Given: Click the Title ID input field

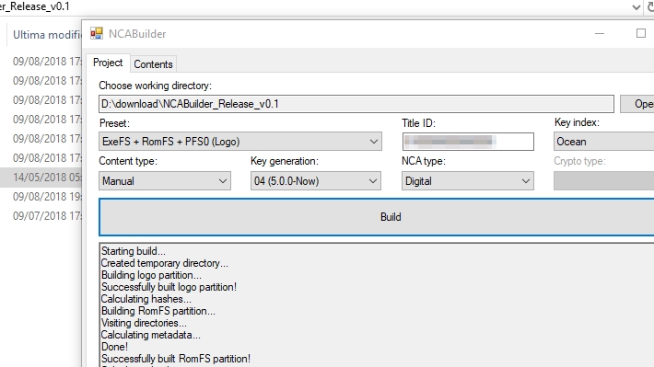Looking at the screenshot, I should 468,142.
